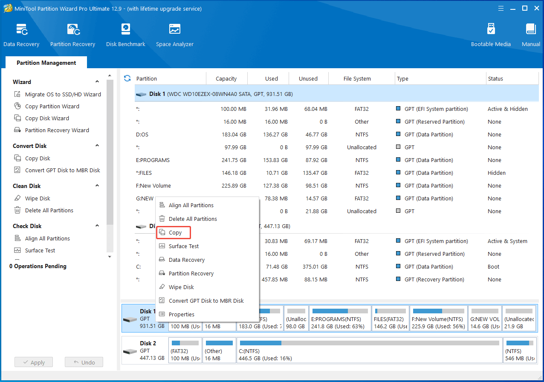The width and height of the screenshot is (544, 382).
Task: Sort by the File System column header
Action: click(x=362, y=78)
